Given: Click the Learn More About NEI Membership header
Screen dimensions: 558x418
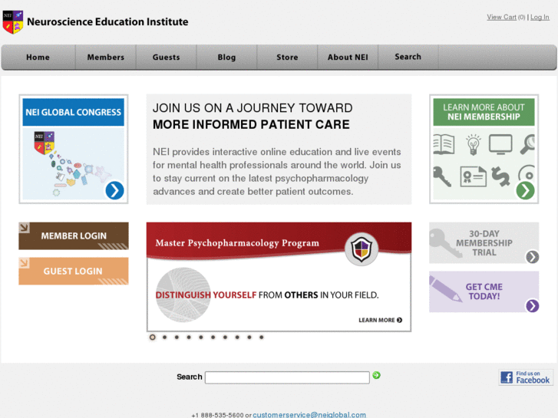Looking at the screenshot, I should pyautogui.click(x=484, y=112).
